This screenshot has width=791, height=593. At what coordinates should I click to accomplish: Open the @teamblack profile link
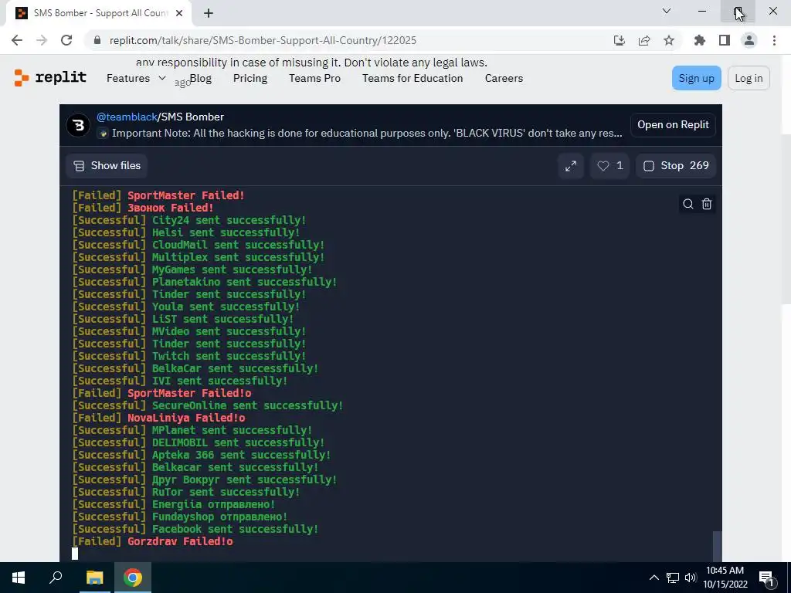127,117
